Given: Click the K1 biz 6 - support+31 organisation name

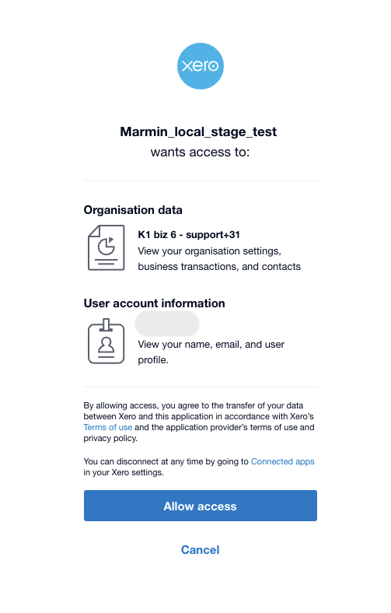Looking at the screenshot, I should (189, 235).
